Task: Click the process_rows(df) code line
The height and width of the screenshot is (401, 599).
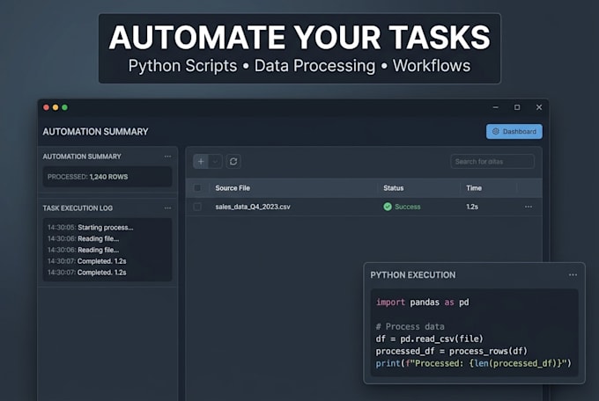Action: [x=451, y=351]
